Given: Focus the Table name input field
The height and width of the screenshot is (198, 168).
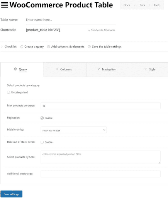Looking at the screenshot, I should [71, 20].
